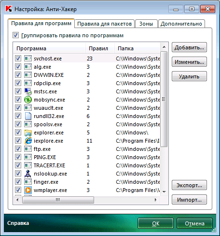Disable the iexplore.exe rule checkbox
220x236 pixels.
pos(18,140)
